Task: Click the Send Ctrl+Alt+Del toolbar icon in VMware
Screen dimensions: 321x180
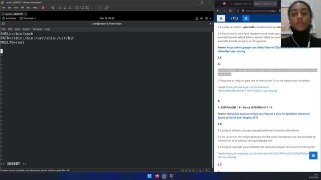Action: (x=53, y=7)
